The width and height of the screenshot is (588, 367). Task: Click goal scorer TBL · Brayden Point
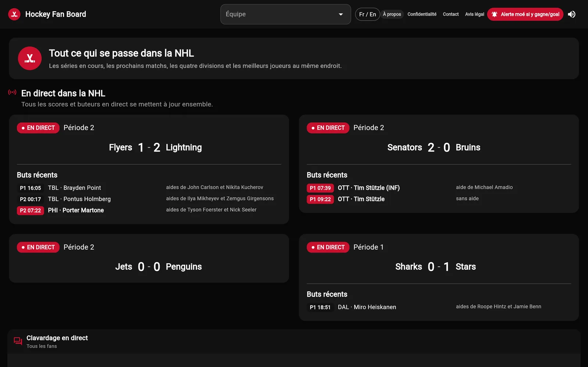[x=75, y=188]
